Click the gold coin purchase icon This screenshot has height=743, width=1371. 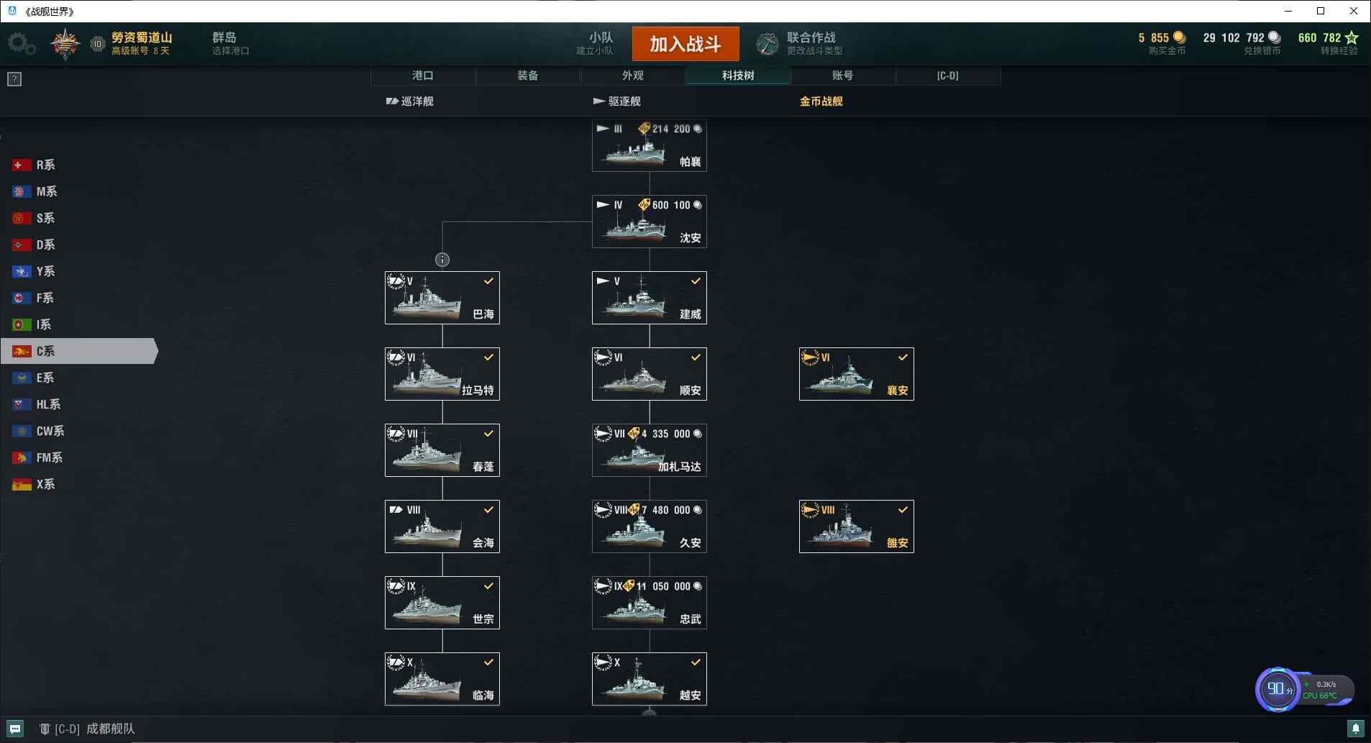pos(1180,37)
